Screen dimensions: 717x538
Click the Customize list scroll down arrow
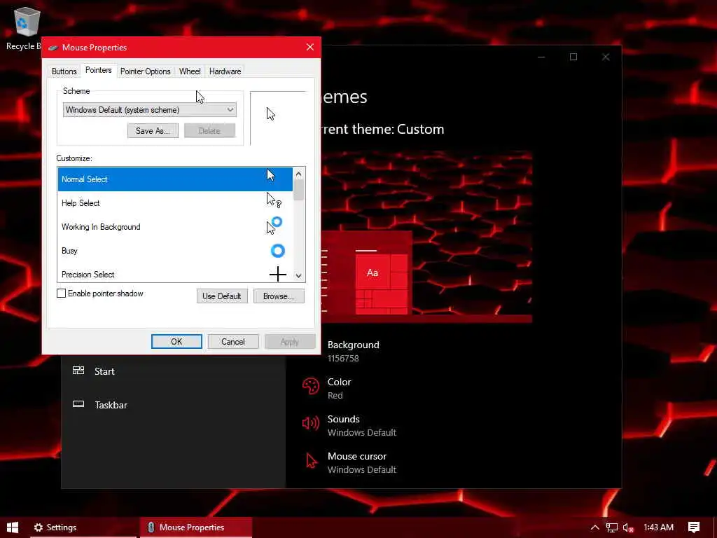[298, 275]
